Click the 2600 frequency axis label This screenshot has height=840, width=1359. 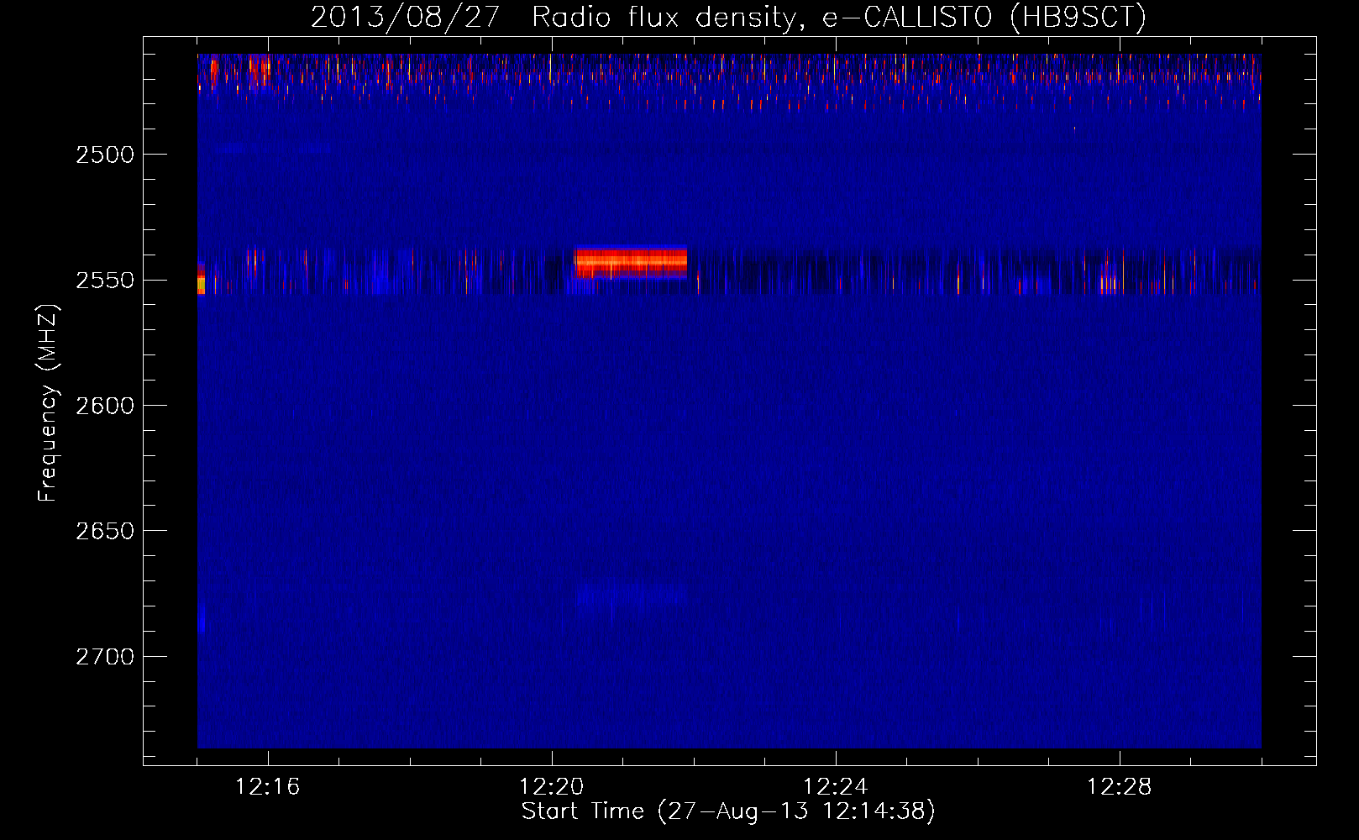(105, 406)
